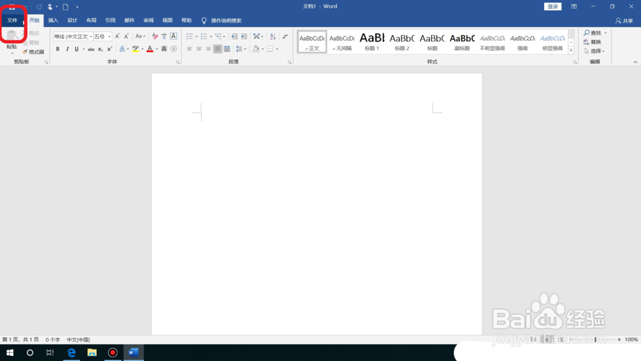Toggle italic formatting
This screenshot has height=361, width=641.
click(67, 49)
